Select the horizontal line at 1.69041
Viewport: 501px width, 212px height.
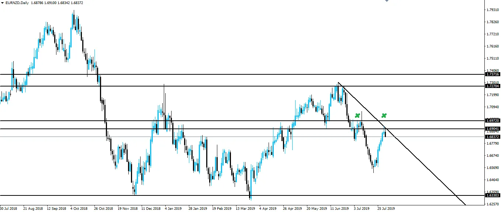coord(242,128)
